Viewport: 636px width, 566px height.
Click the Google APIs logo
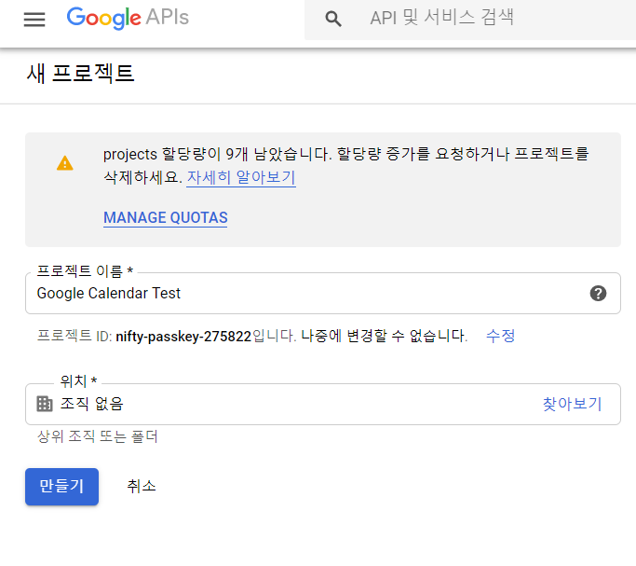pos(128,19)
